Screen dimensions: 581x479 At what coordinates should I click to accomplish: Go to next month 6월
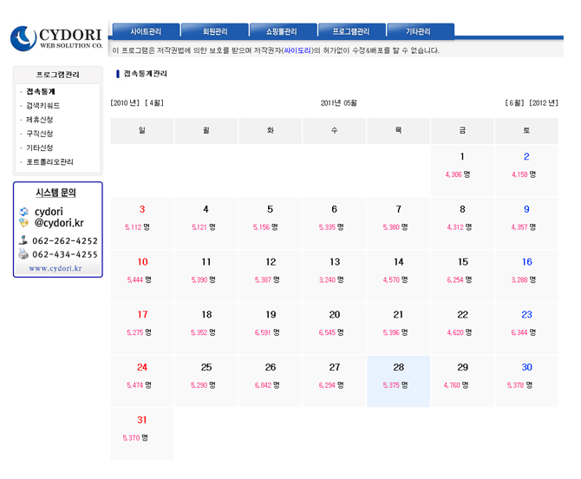point(514,103)
